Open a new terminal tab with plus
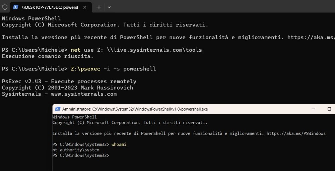 (99, 7)
